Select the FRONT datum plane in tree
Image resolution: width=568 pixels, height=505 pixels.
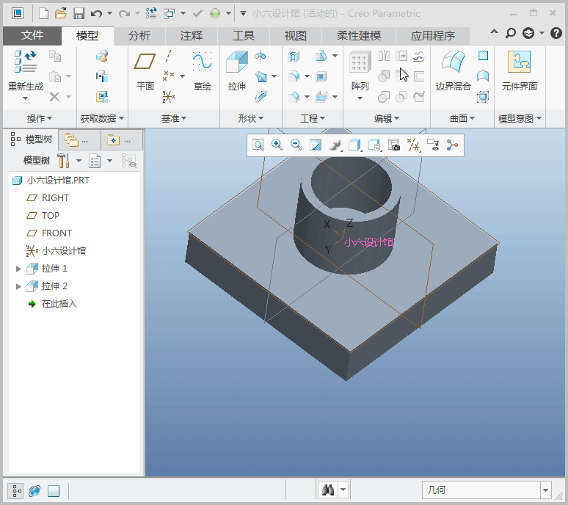(57, 233)
